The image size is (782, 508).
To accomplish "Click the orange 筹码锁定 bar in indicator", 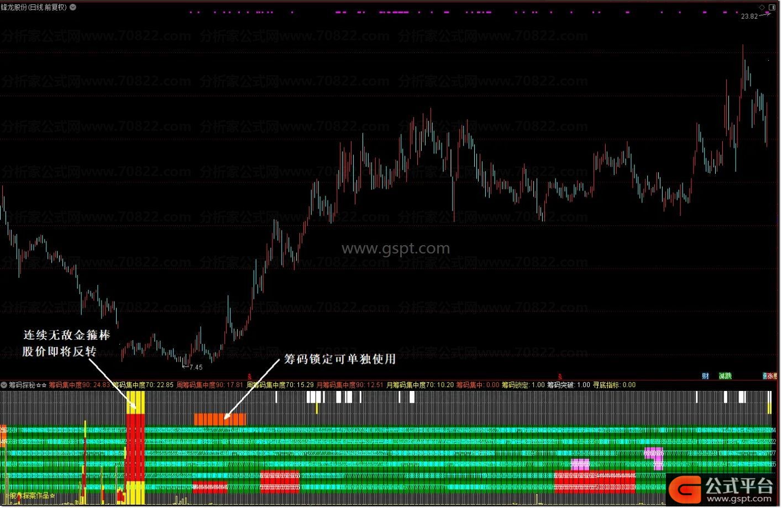I will click(x=219, y=419).
